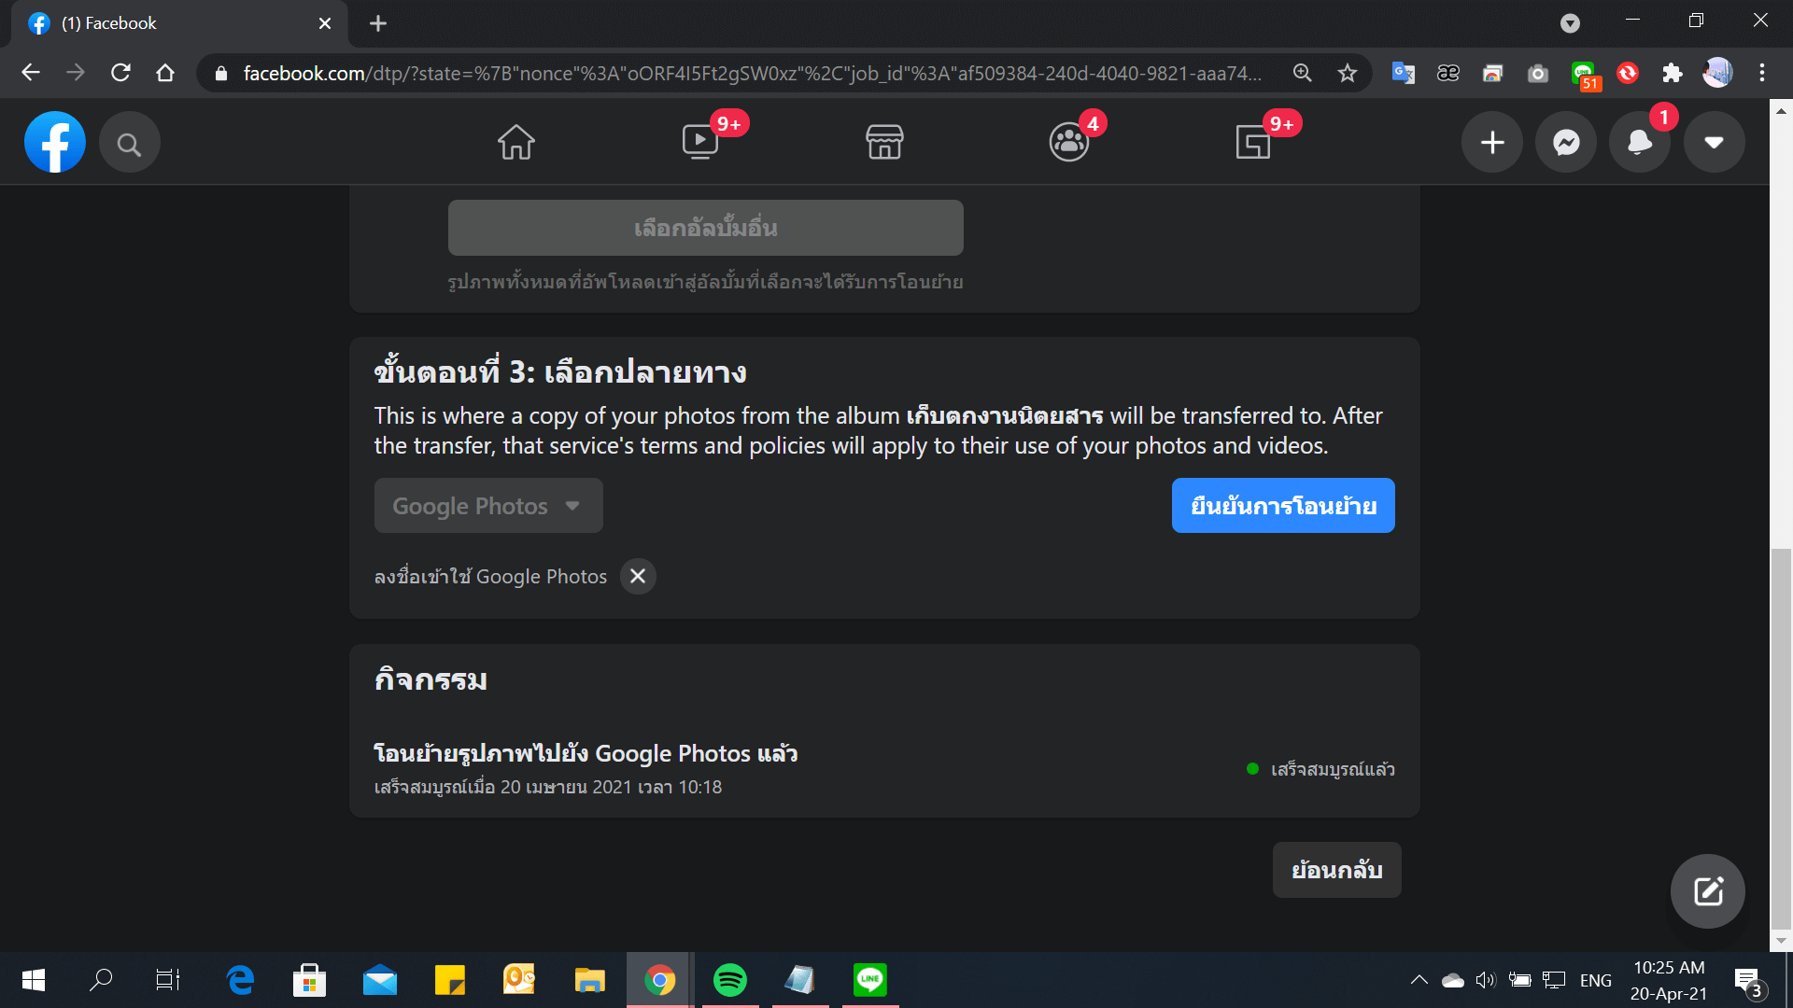Open the Chrome profile avatar
Image resolution: width=1793 pixels, height=1008 pixels.
[1717, 73]
